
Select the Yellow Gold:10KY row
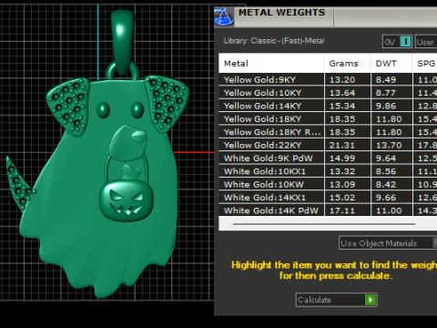(328, 93)
